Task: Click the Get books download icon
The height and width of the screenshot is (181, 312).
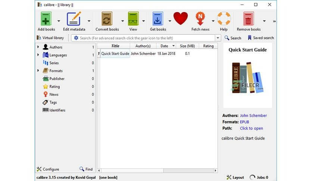Action: [158, 19]
